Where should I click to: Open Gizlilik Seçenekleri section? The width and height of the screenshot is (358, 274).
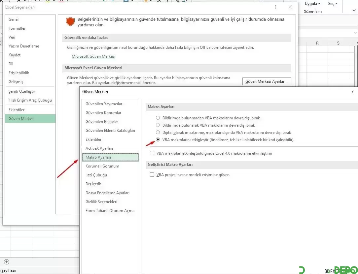click(110, 201)
